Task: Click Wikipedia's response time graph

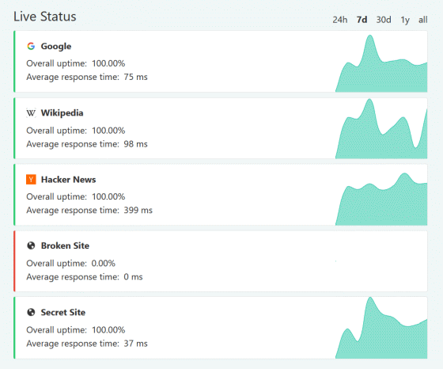Action: tap(381, 128)
